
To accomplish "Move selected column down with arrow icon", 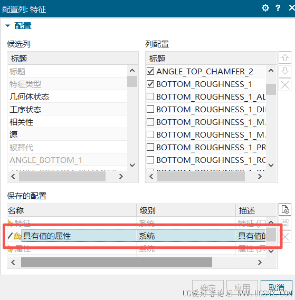I will pos(285,71).
